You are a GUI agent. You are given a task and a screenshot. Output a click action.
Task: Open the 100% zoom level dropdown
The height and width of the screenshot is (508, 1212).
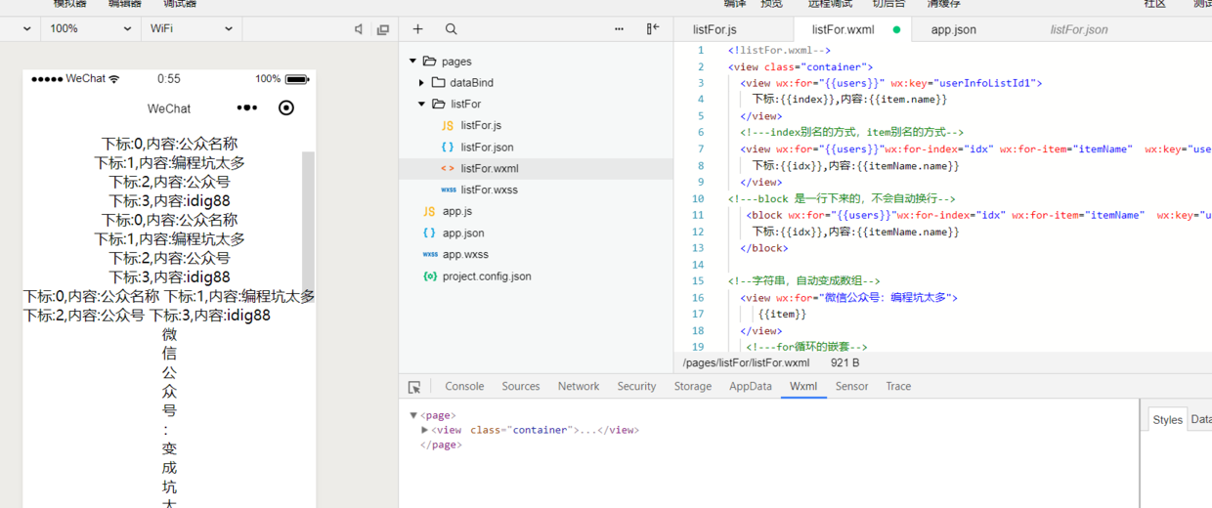coord(90,29)
